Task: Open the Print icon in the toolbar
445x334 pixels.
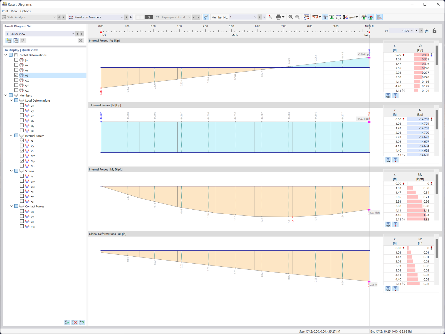Action: (279, 17)
